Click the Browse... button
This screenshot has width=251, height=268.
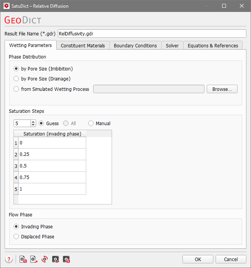[x=222, y=89]
